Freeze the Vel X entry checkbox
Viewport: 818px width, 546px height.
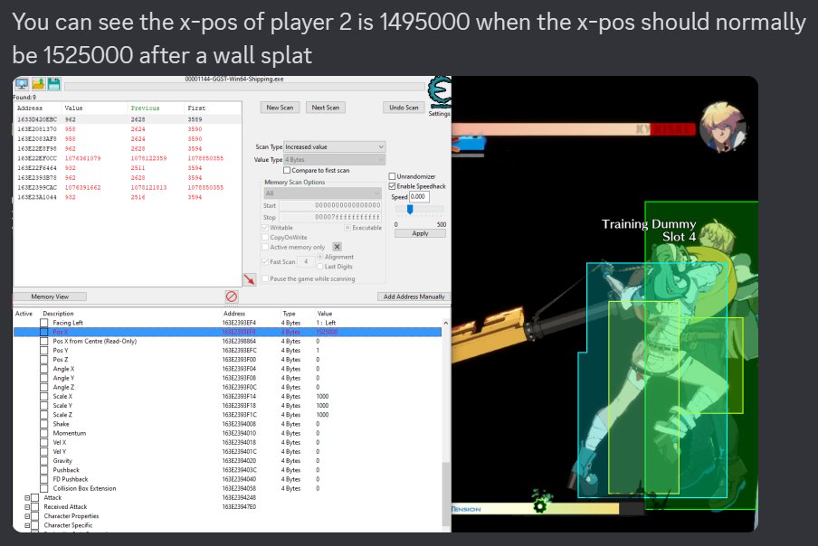(43, 442)
